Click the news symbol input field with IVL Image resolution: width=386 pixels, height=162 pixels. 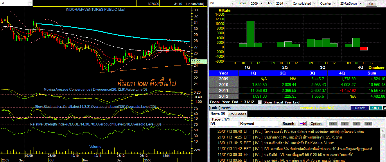(224, 124)
